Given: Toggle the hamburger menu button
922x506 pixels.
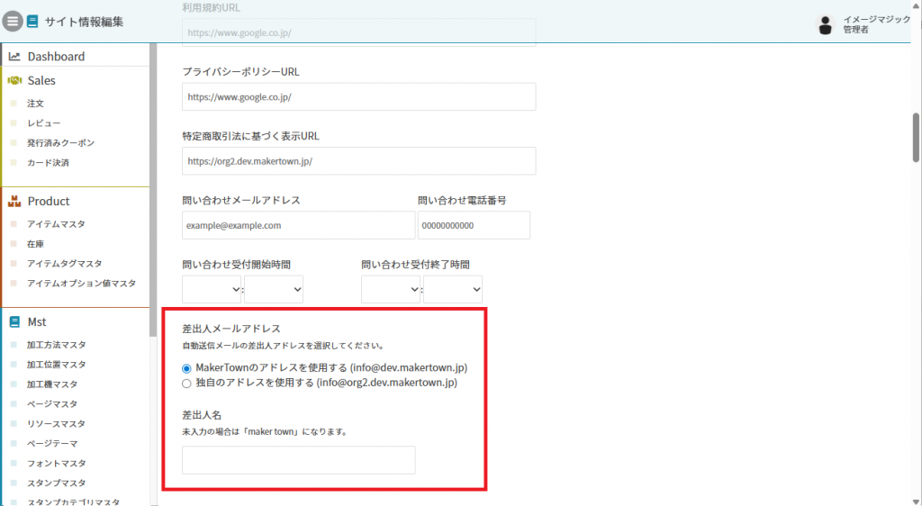Looking at the screenshot, I should point(12,21).
